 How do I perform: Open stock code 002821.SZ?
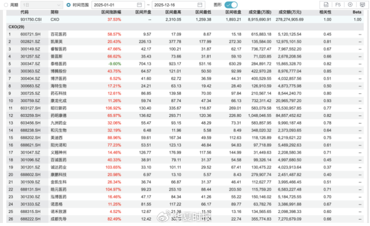(30, 42)
